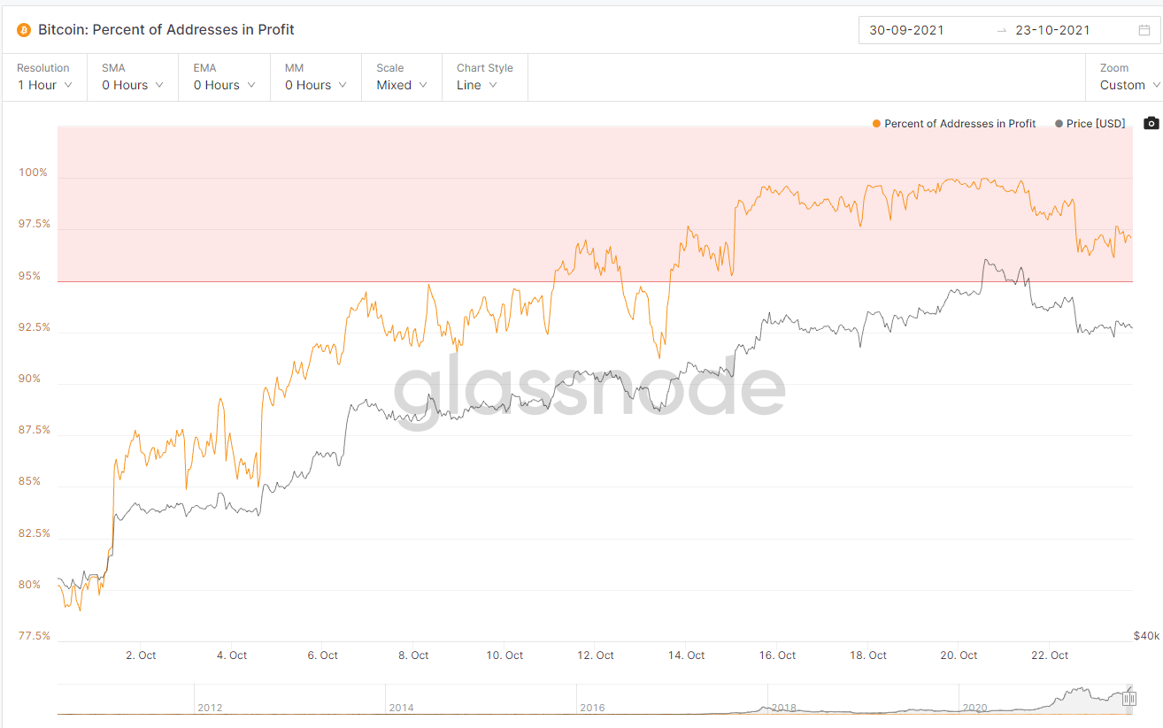This screenshot has width=1163, height=728.
Task: Click the 2012 mark in timeline navigator
Action: [210, 708]
